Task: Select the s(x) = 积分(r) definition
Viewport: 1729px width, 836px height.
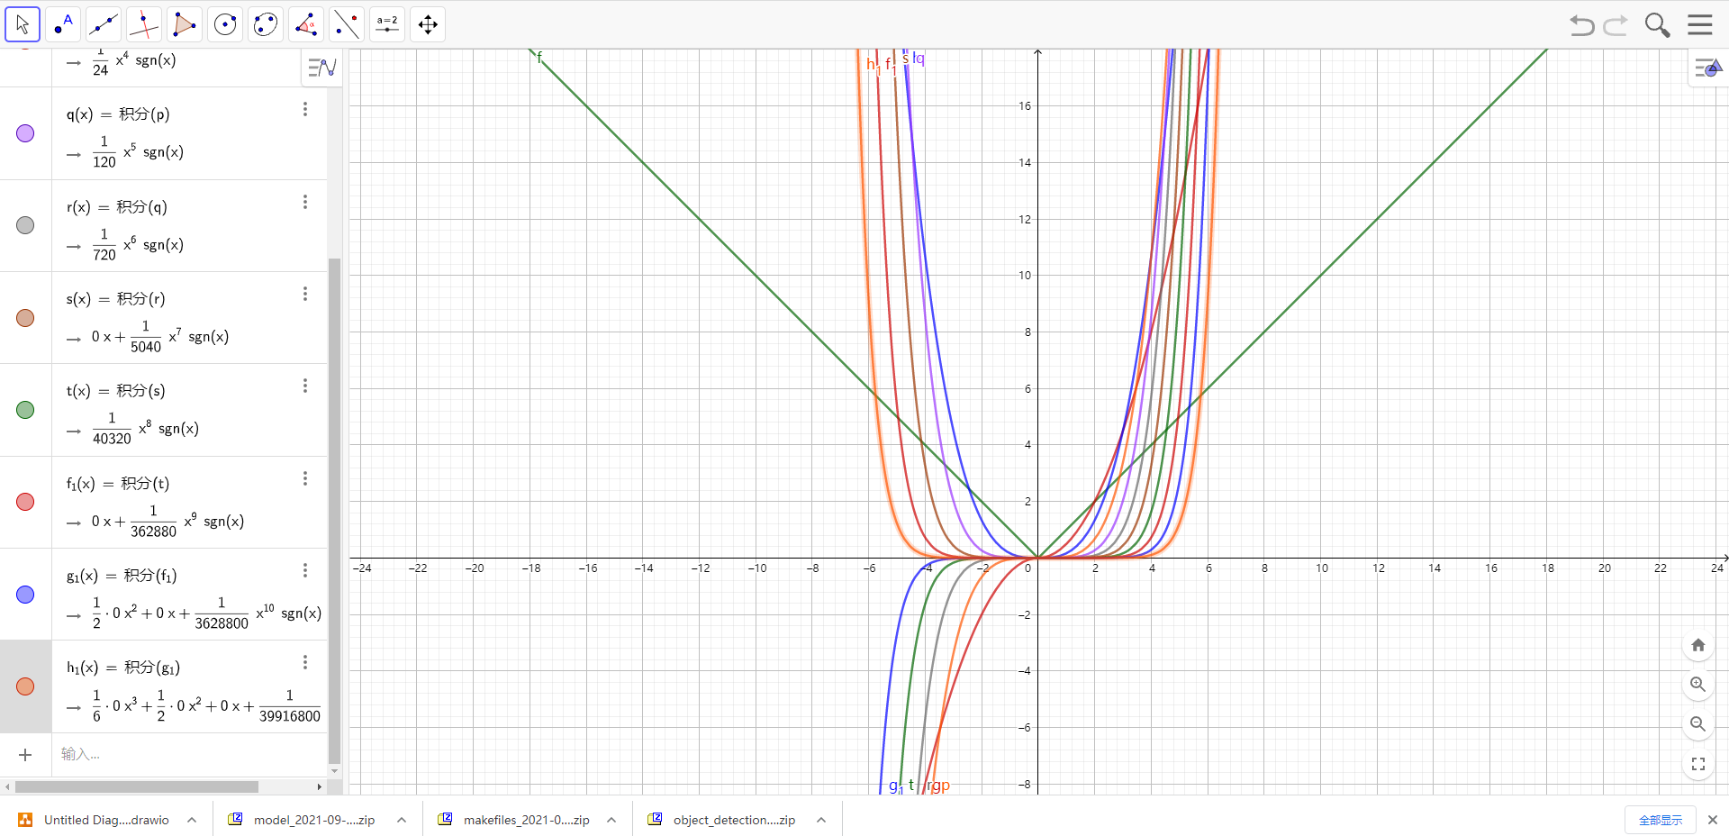Action: pos(115,299)
